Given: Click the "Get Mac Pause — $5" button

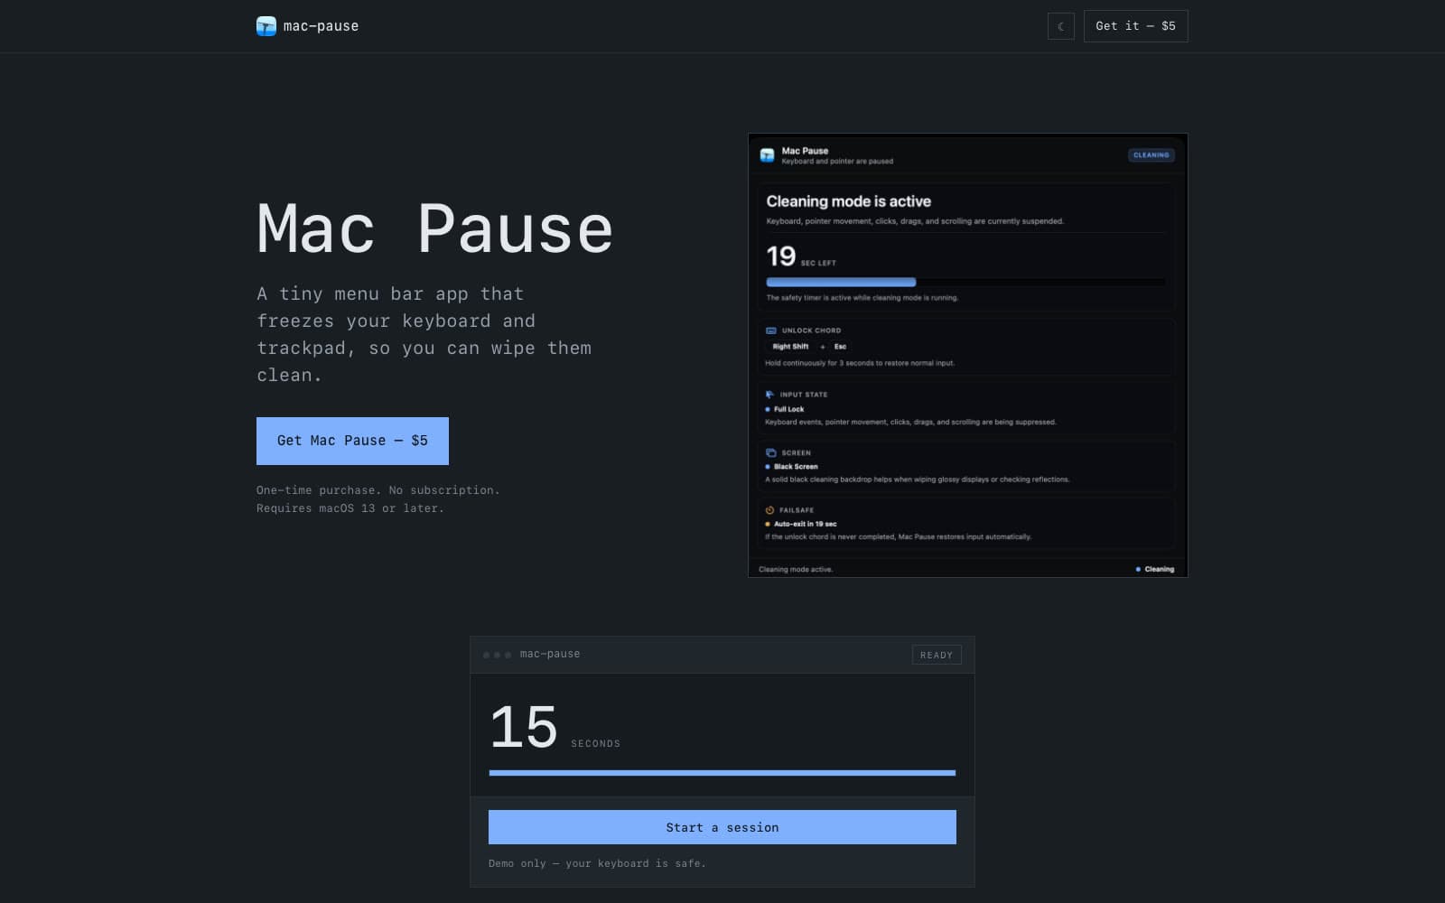Looking at the screenshot, I should 352,441.
